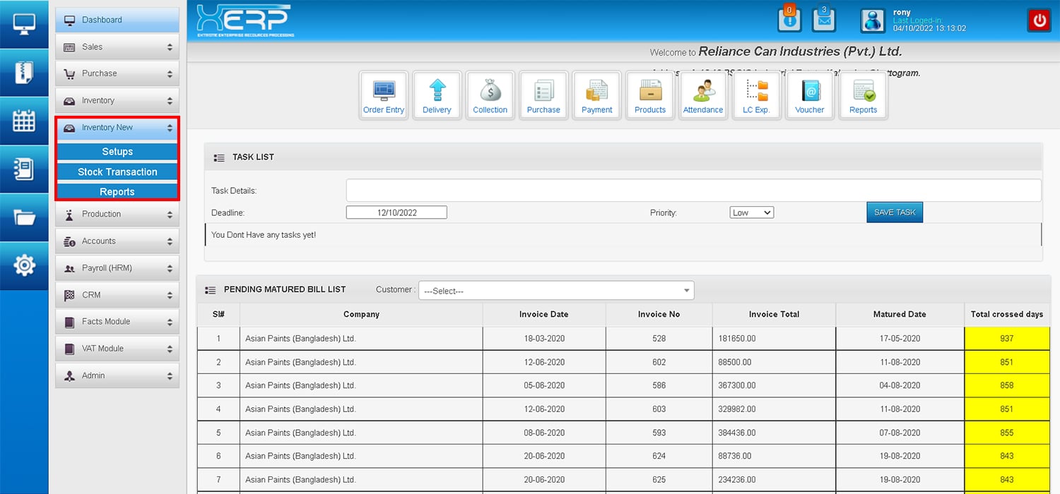
Task: Click the Voucher shortcut icon
Action: coord(809,95)
